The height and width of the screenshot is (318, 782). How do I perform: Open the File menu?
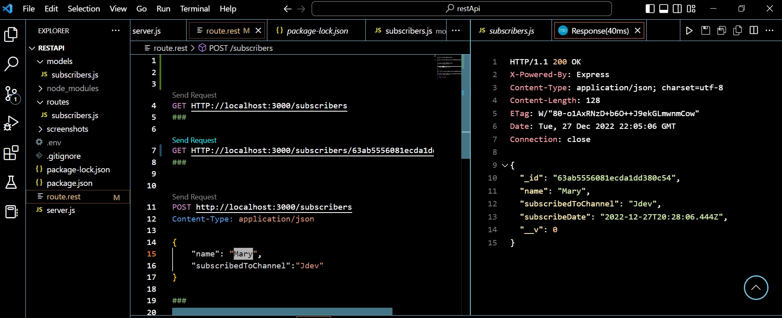[29, 9]
